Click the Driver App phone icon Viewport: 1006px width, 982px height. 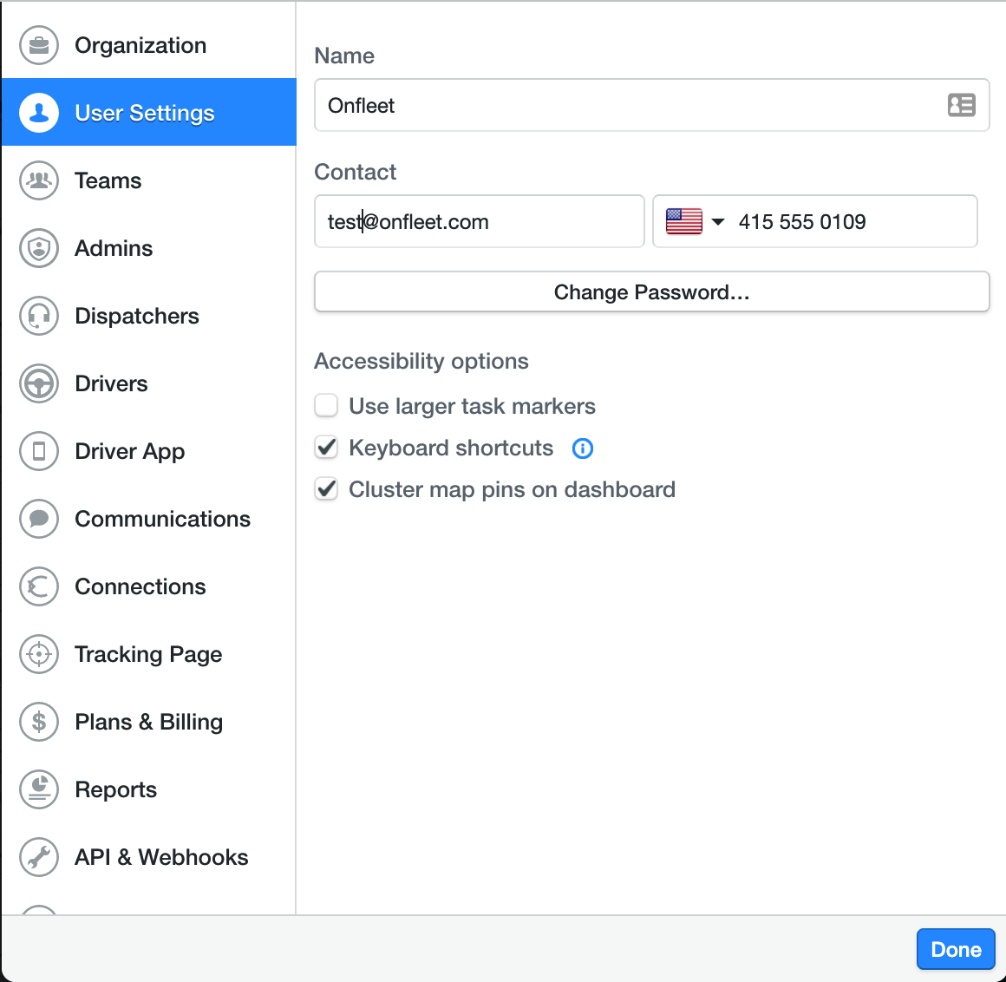point(39,451)
